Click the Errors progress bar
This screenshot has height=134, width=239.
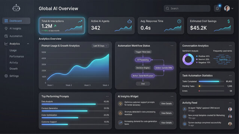point(211,91)
